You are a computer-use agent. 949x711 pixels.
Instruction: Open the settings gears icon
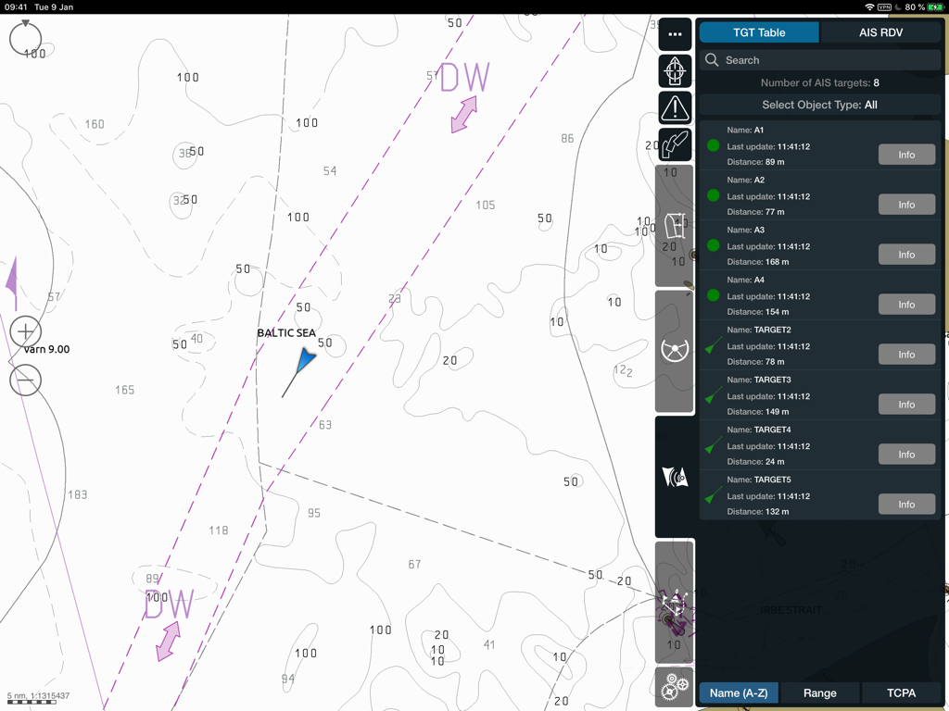(675, 687)
